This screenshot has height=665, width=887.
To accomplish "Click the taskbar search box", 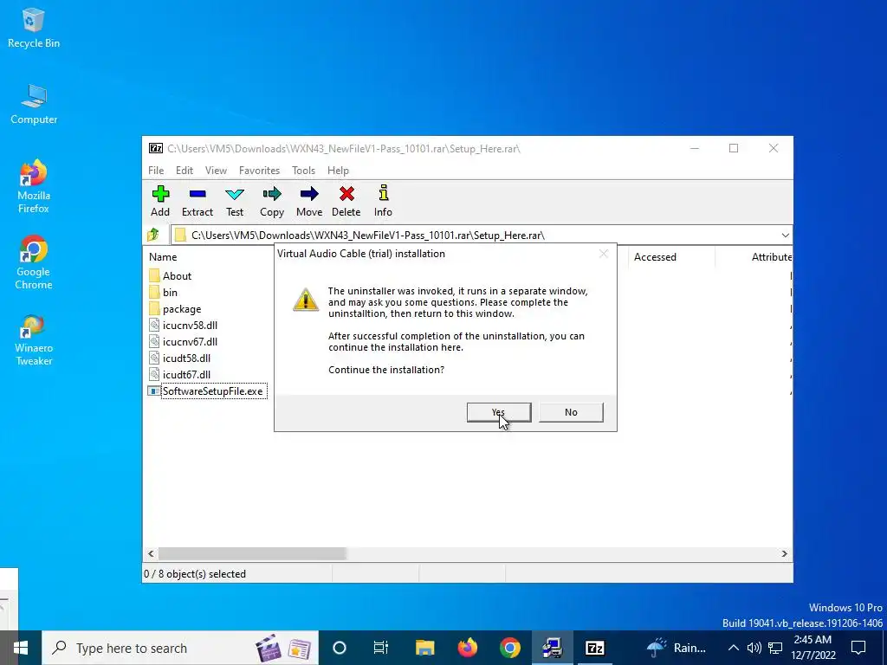I will click(180, 648).
